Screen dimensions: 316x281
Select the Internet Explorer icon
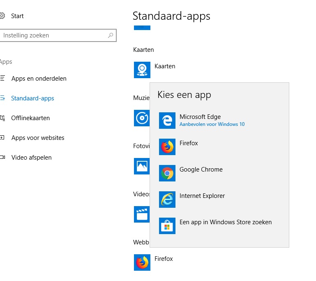pyautogui.click(x=167, y=200)
